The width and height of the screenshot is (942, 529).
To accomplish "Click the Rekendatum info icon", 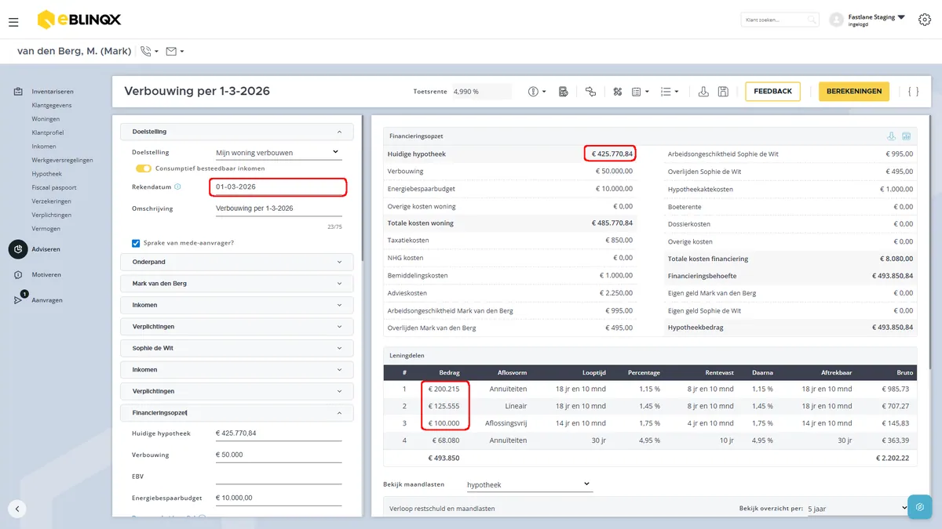I will [177, 187].
